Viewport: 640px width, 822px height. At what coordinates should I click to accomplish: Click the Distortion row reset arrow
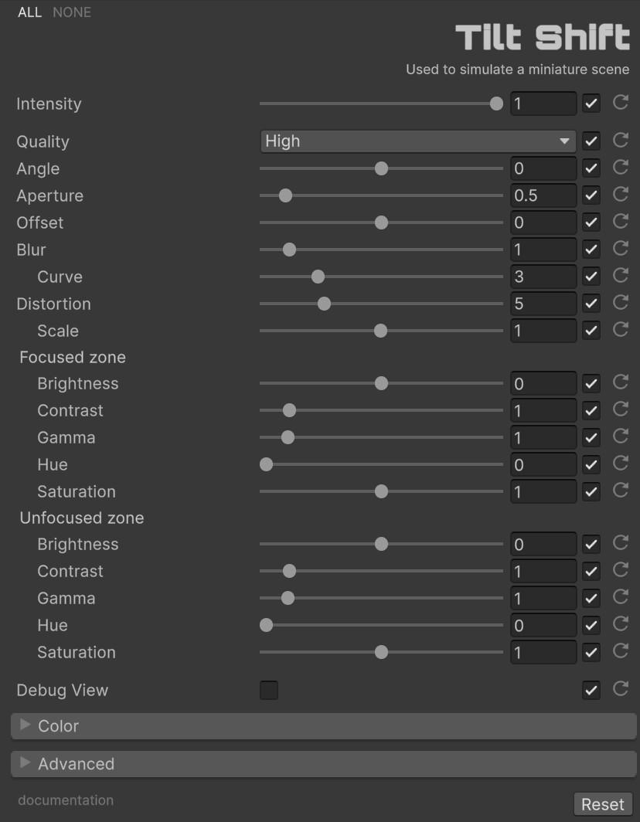tap(620, 302)
